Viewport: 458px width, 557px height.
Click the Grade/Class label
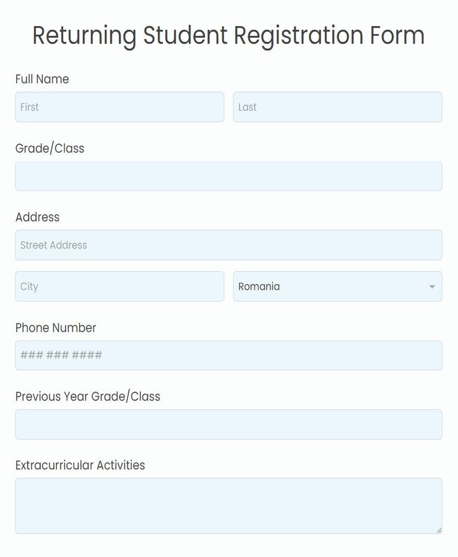pos(50,149)
